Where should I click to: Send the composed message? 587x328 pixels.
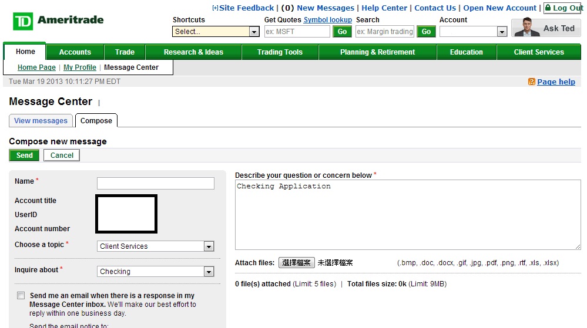click(x=24, y=155)
